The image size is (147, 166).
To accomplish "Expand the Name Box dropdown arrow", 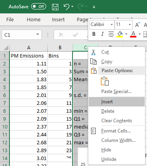I will [37, 35].
